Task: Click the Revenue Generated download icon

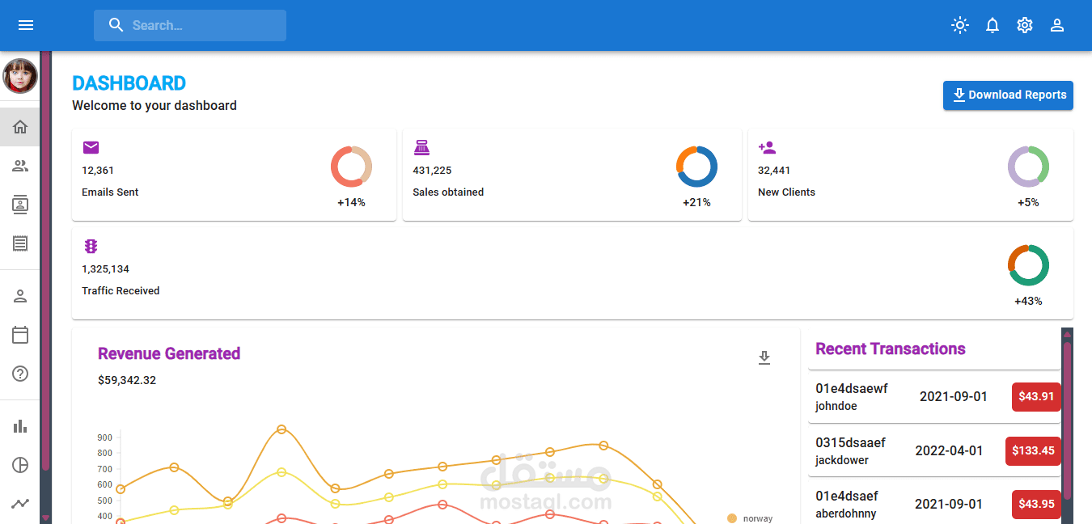Action: (764, 357)
